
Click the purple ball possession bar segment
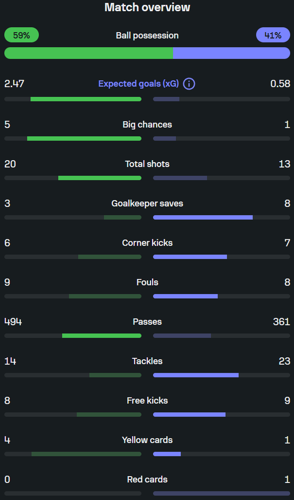pyautogui.click(x=232, y=53)
